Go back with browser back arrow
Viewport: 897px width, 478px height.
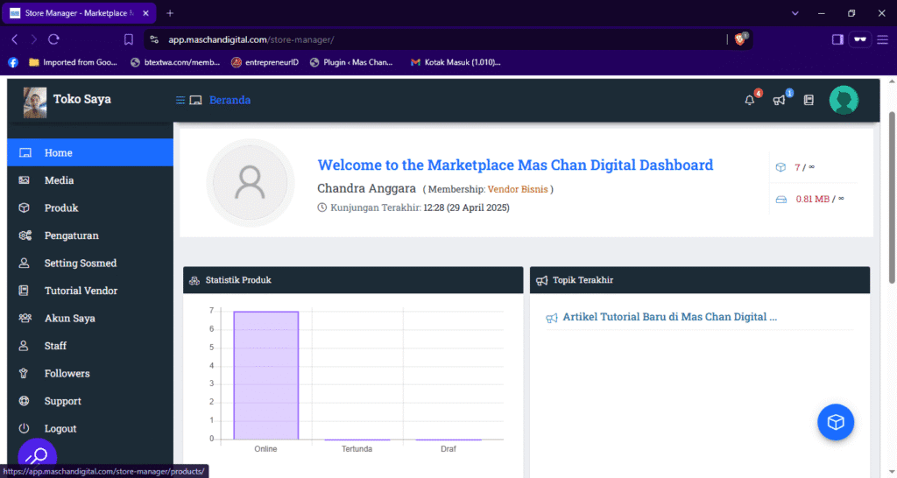tap(15, 39)
